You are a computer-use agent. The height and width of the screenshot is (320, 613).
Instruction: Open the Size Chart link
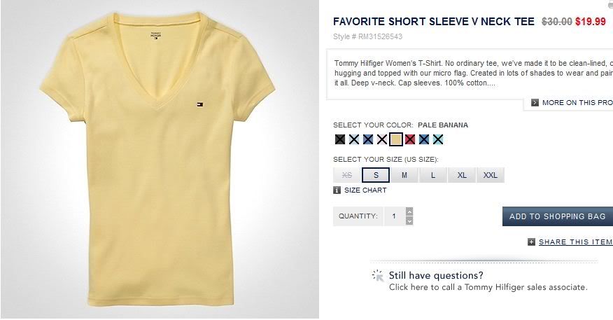[365, 190]
